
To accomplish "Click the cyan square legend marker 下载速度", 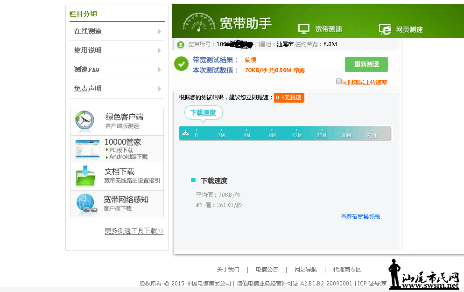I will tap(193, 180).
